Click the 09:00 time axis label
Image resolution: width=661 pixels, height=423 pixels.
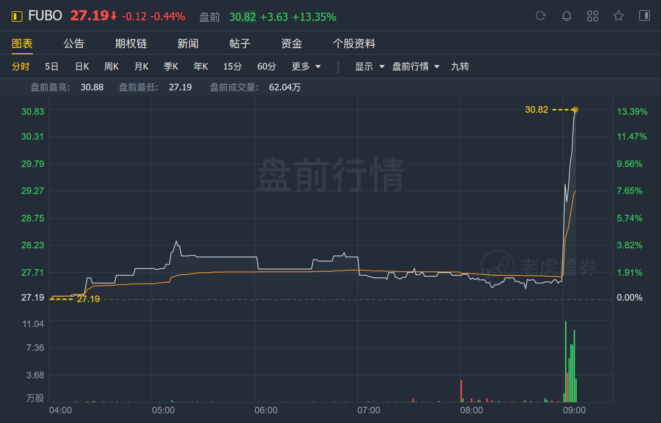pos(574,410)
